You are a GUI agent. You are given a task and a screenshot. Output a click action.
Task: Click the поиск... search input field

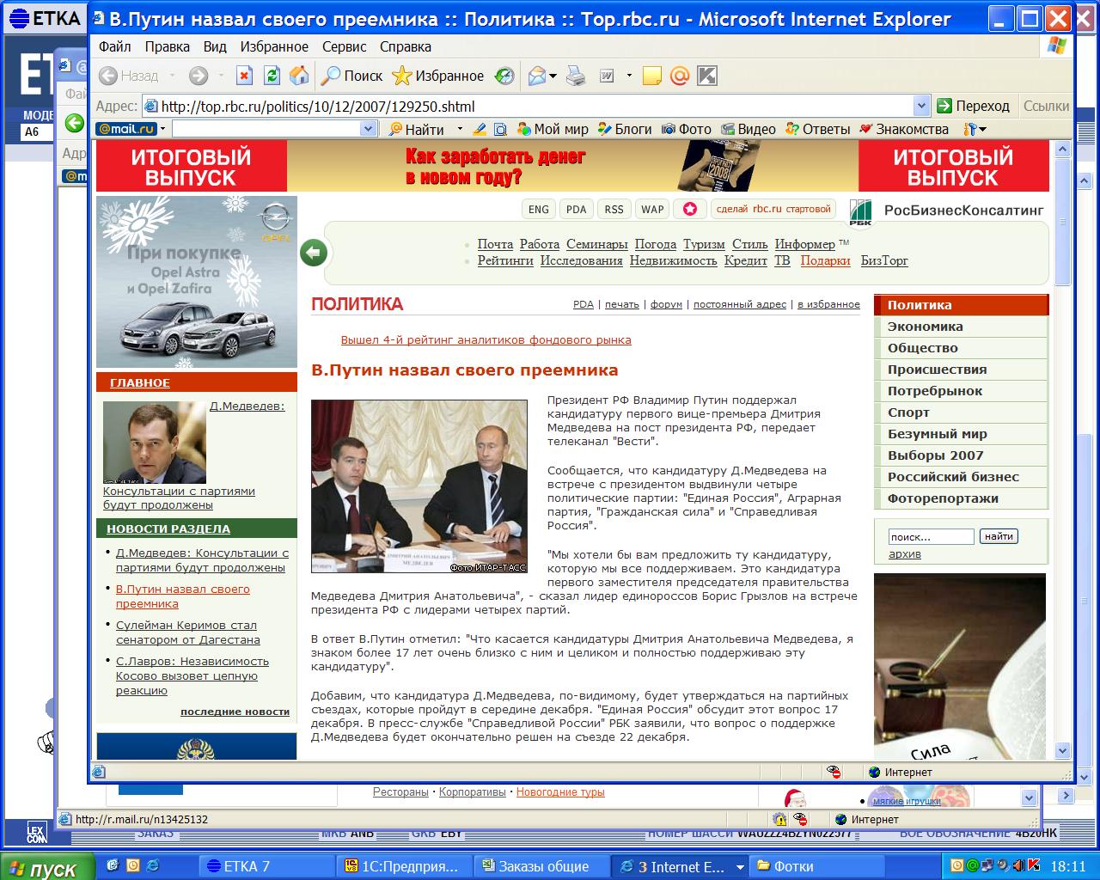(930, 537)
